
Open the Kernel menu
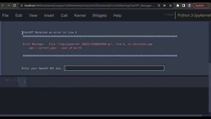pyautogui.click(x=80, y=16)
